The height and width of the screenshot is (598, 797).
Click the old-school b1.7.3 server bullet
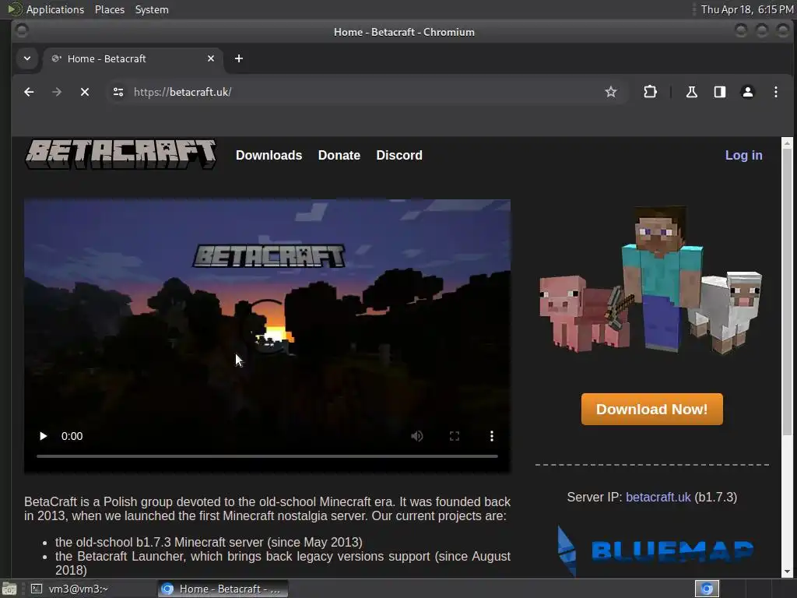tap(209, 542)
